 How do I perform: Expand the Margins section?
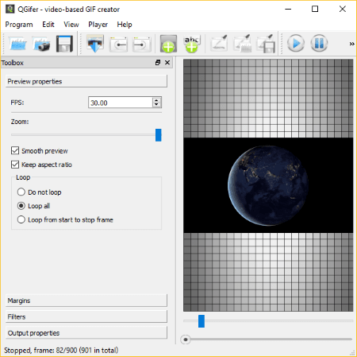click(86, 301)
